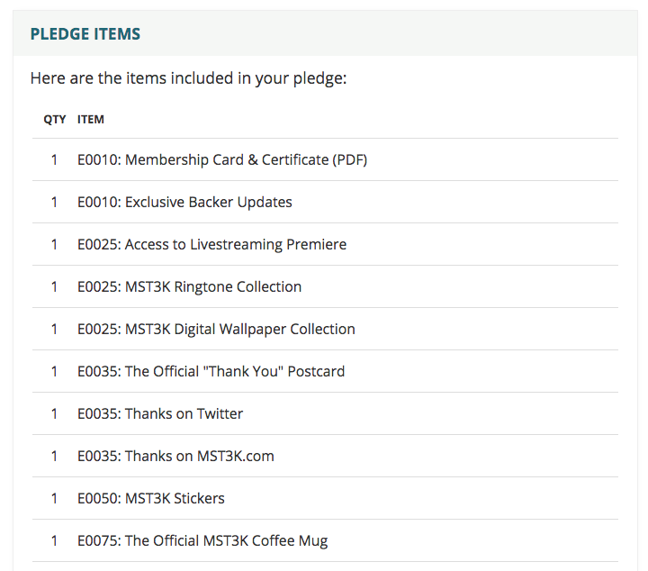
Task: Click the Exclusive Backer Updates row
Action: (x=325, y=202)
